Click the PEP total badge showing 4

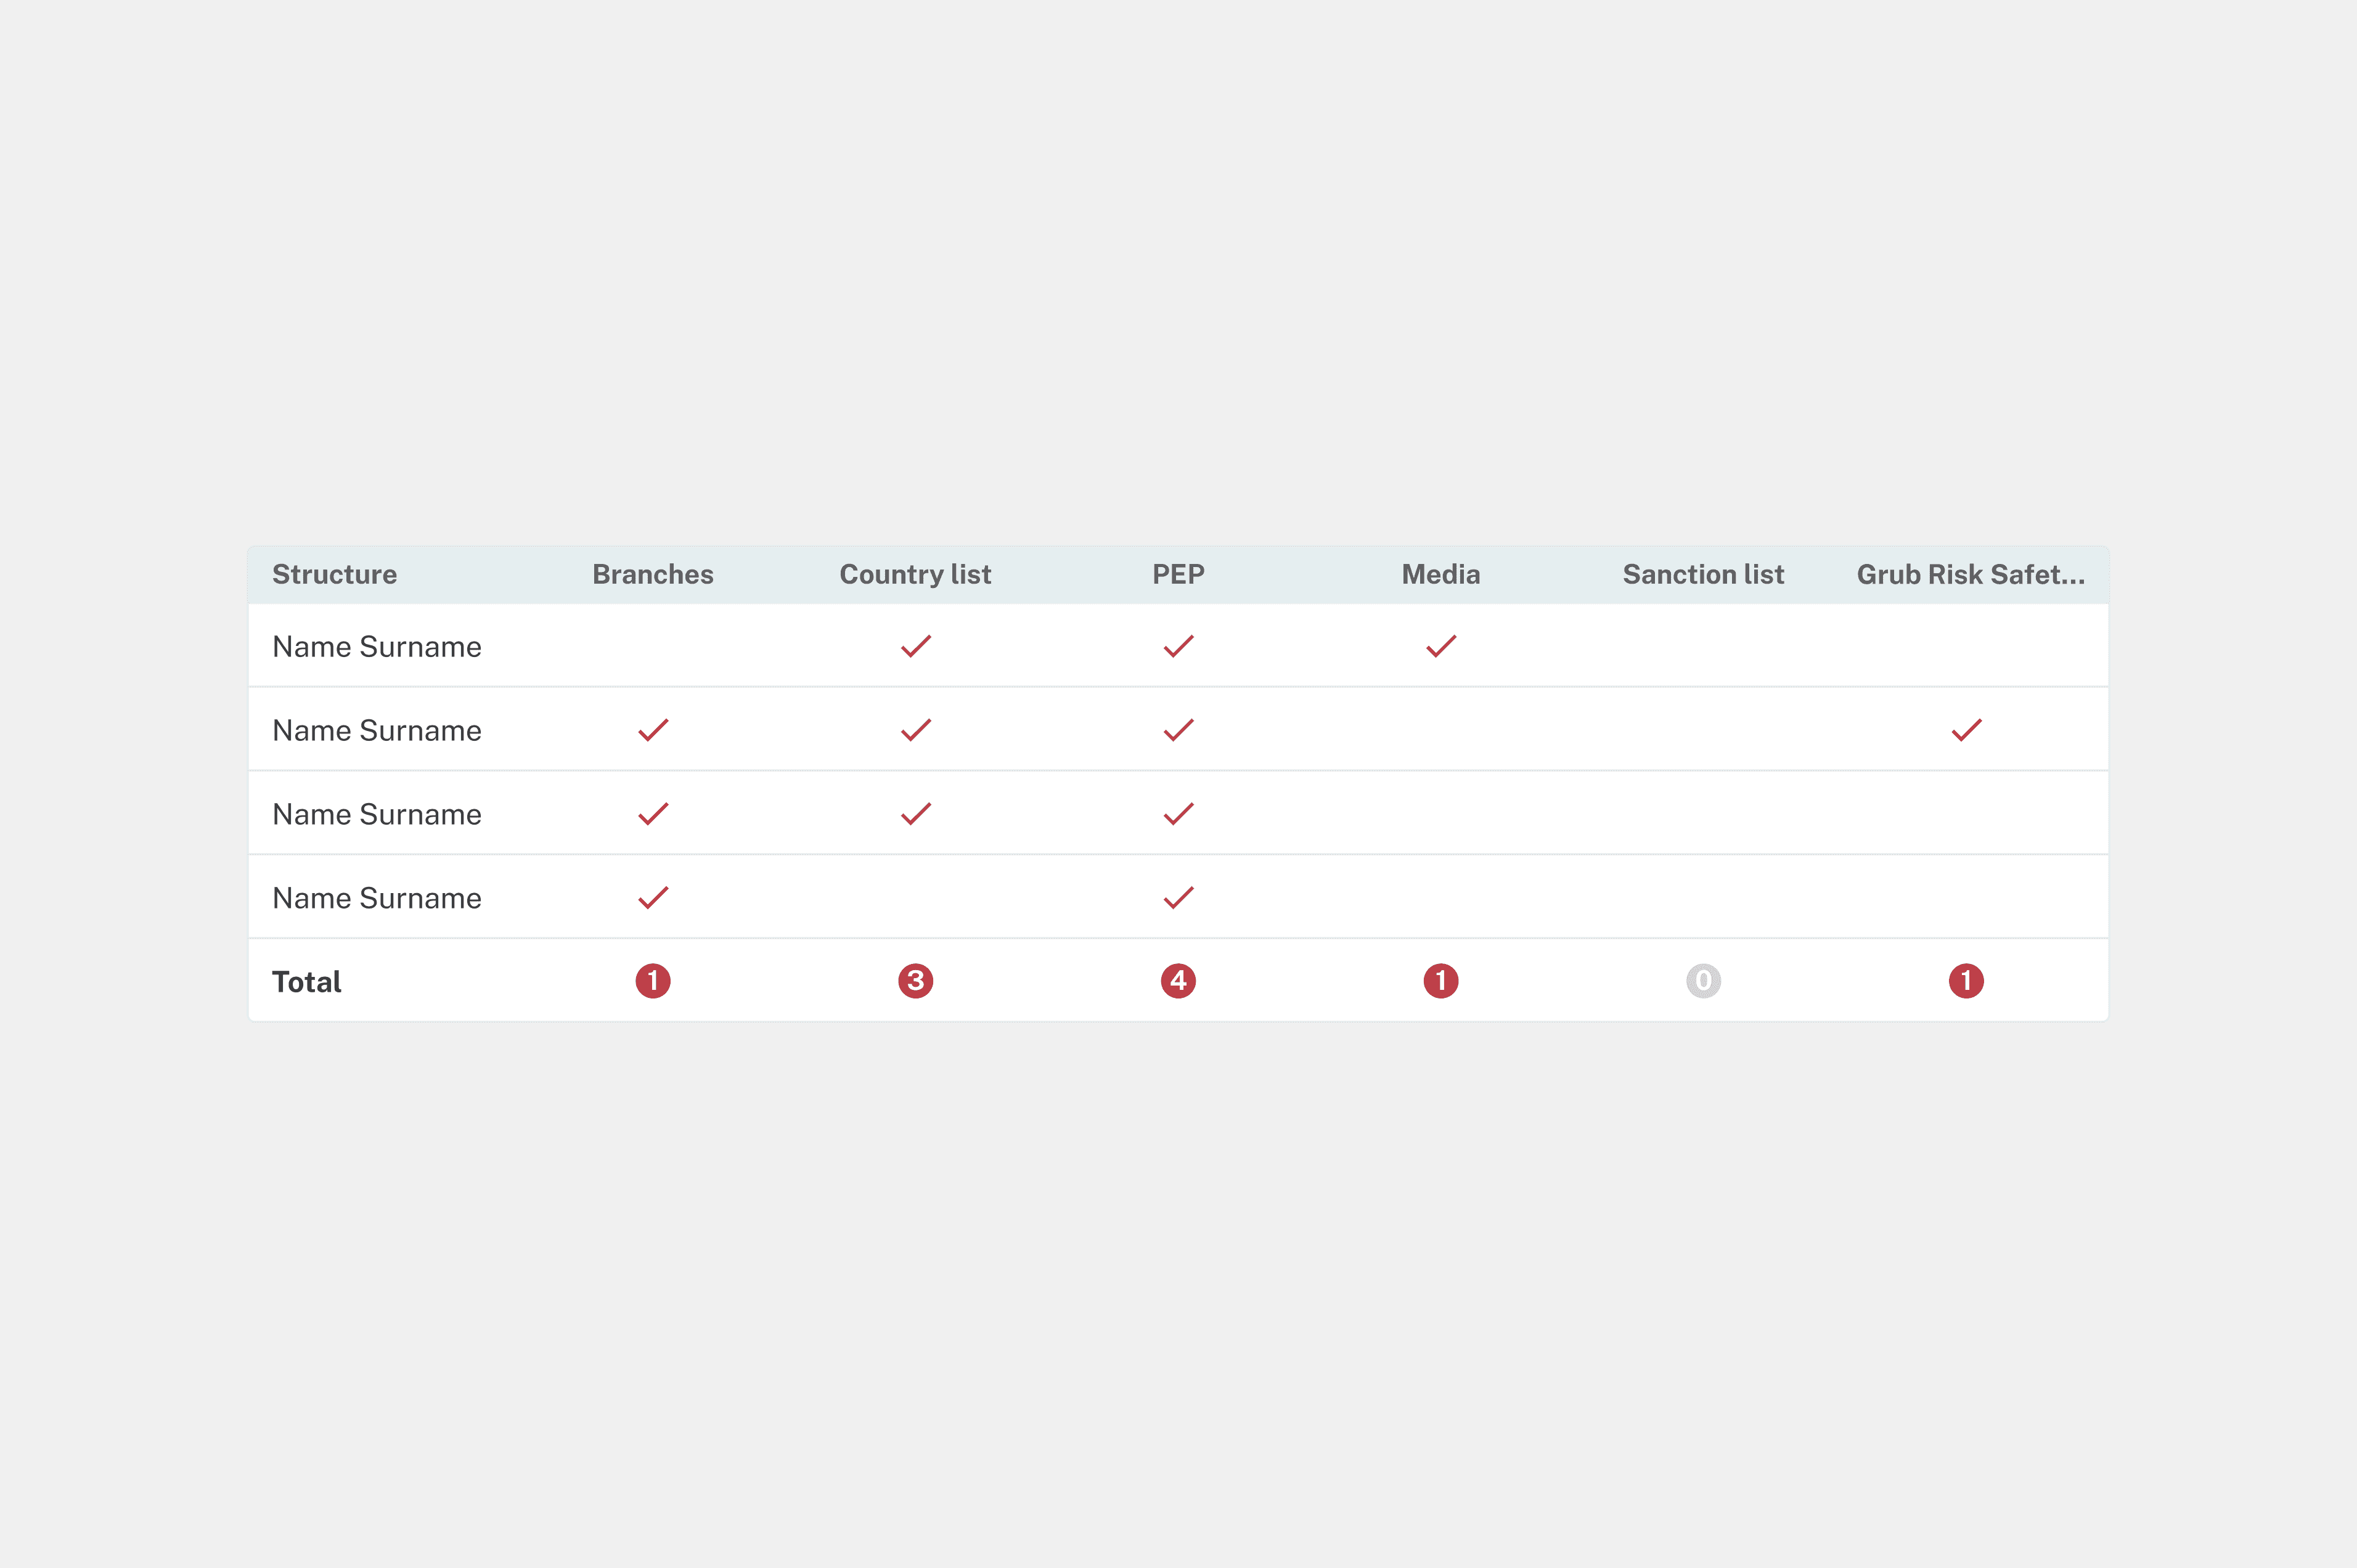point(1178,981)
